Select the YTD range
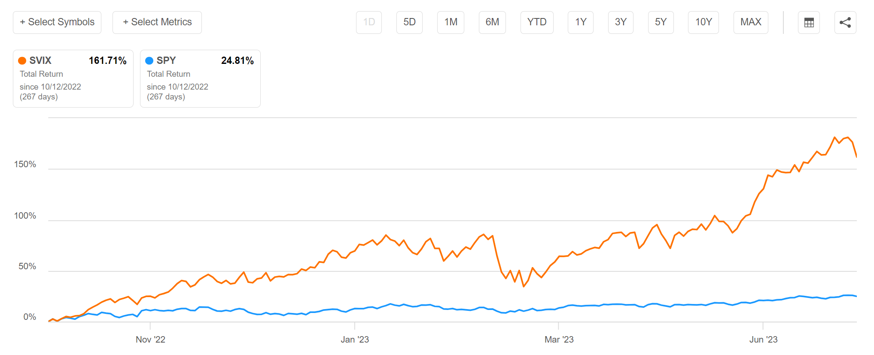 536,22
